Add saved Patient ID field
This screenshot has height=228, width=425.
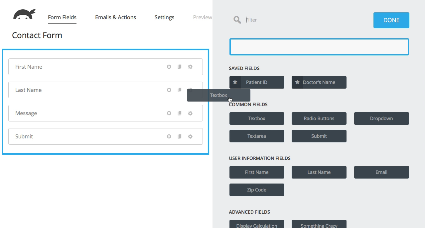click(x=257, y=82)
